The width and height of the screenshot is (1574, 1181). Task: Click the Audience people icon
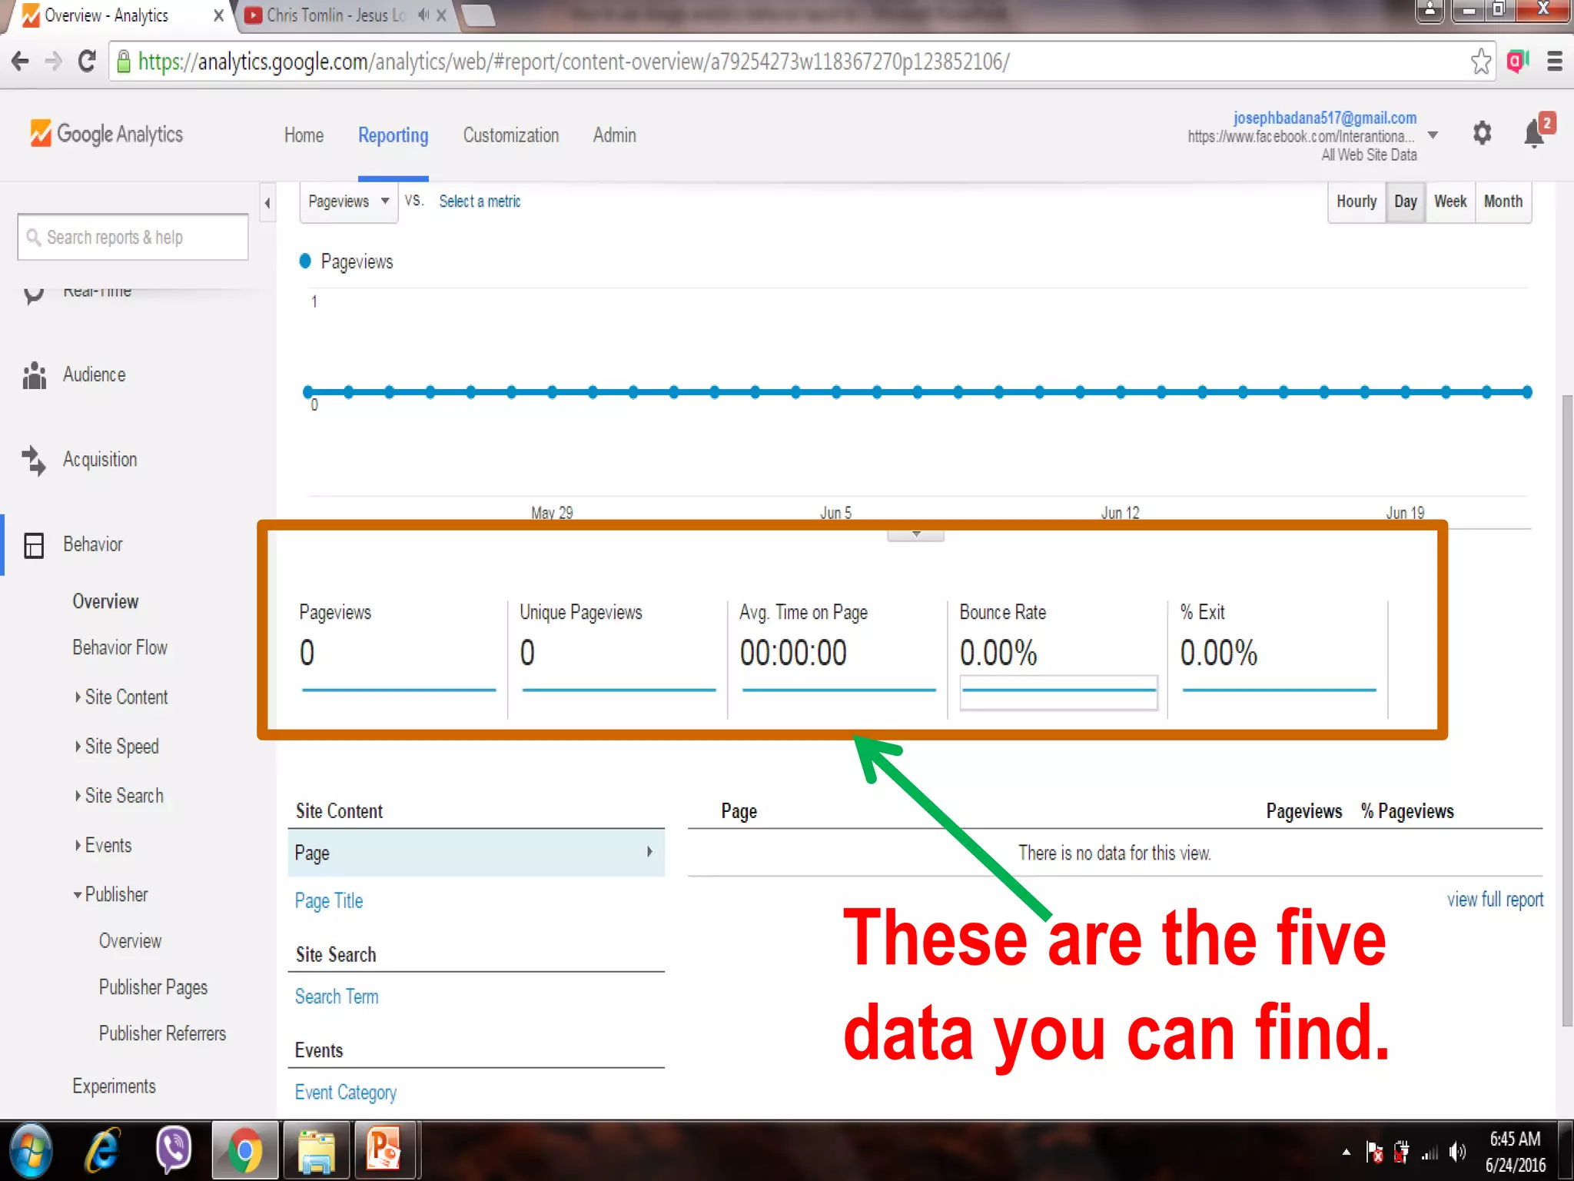[x=35, y=374]
